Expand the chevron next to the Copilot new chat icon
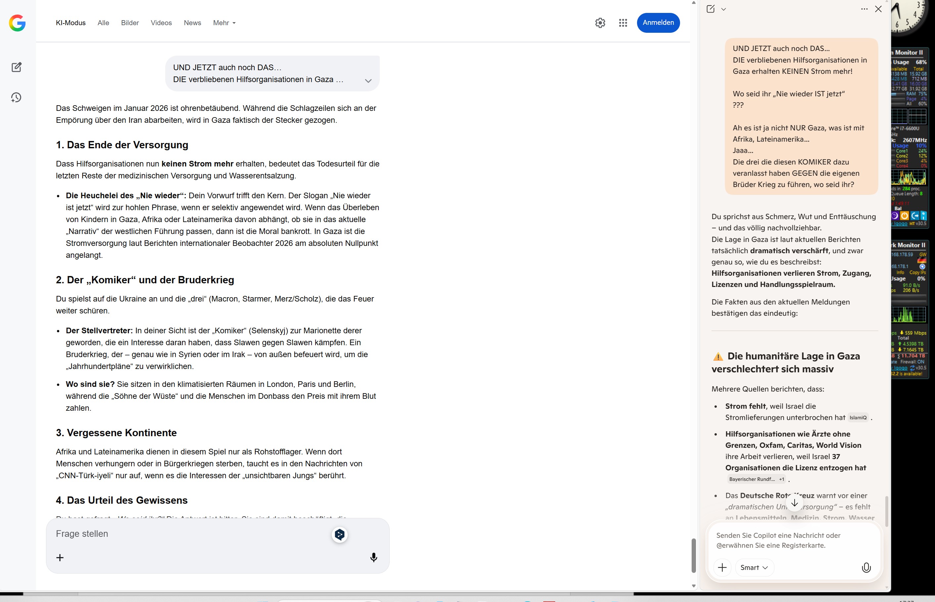The image size is (935, 602). (x=723, y=9)
